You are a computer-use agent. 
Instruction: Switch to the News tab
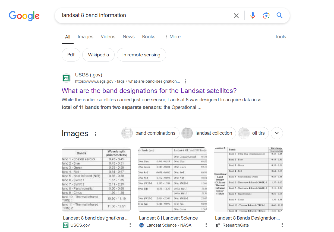coord(128,37)
